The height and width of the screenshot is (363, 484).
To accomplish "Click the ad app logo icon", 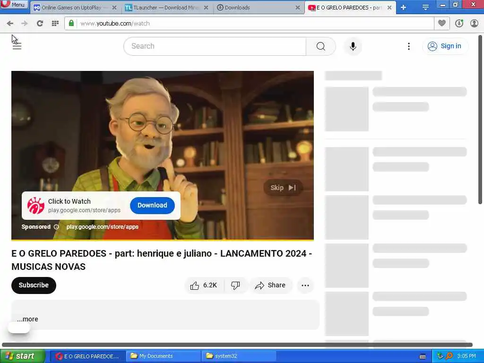I will click(36, 206).
